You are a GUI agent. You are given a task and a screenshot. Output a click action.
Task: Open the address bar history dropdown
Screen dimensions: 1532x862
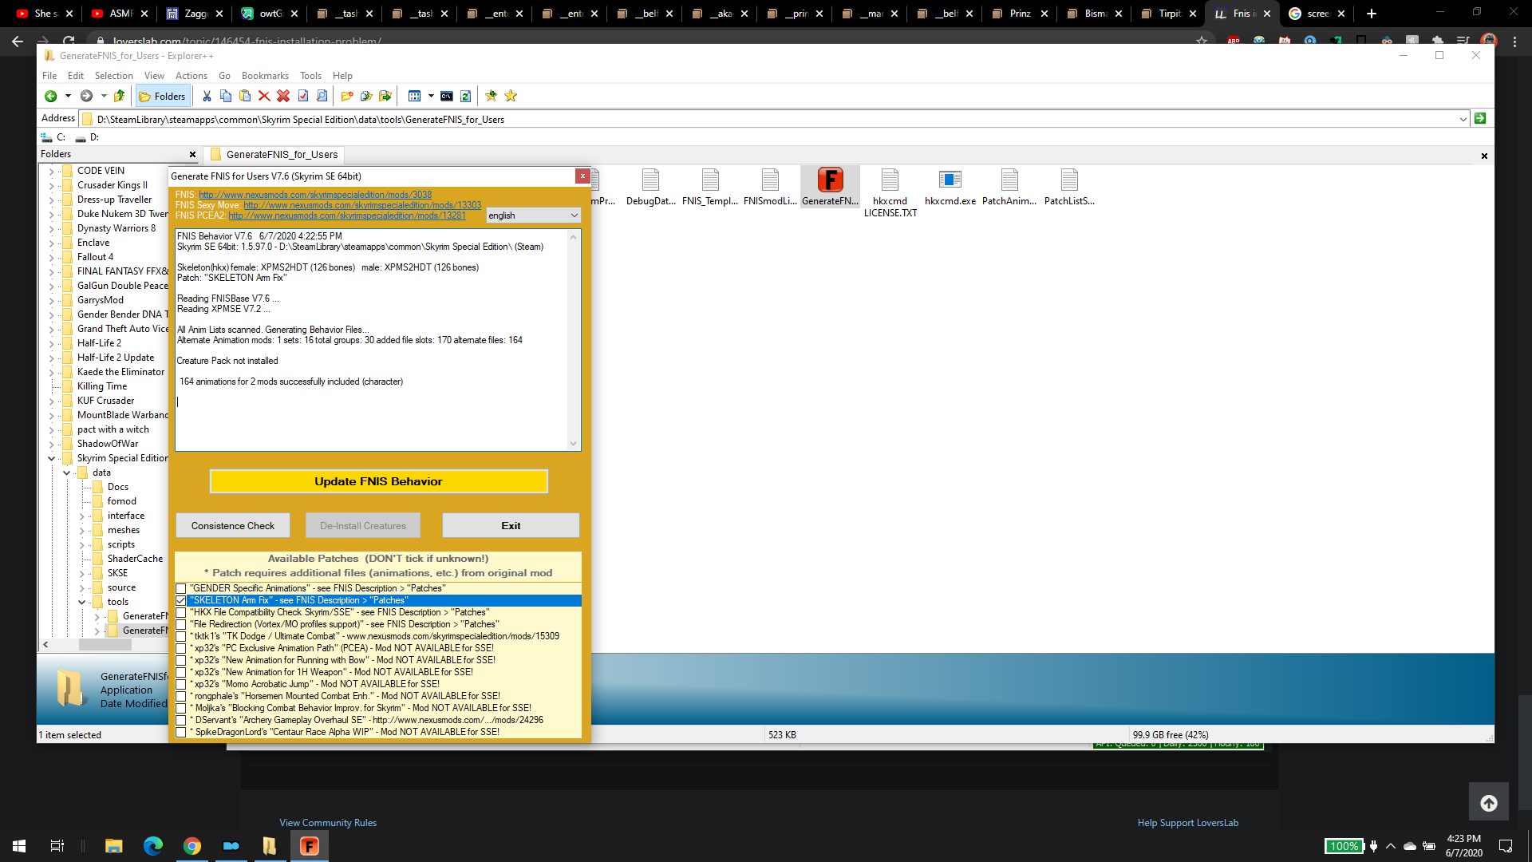[1463, 120]
